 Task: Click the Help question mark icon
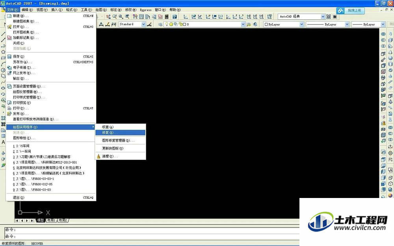tap(175, 17)
